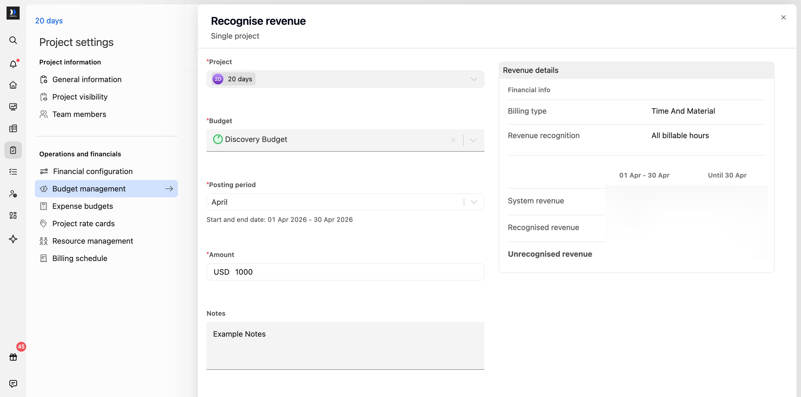The image size is (801, 397).
Task: Open the dashboard chart monitor icon
Action: (x=13, y=107)
